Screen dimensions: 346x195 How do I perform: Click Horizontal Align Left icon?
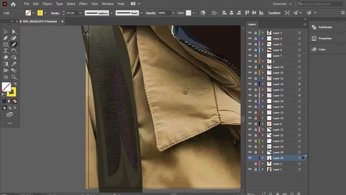point(224,13)
